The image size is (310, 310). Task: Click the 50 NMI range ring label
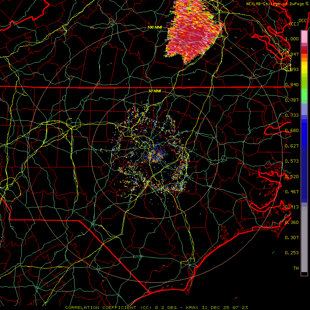(155, 91)
